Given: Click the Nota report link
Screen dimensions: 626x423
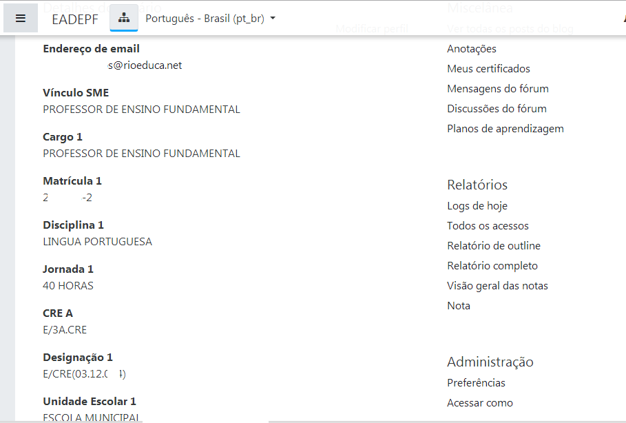Looking at the screenshot, I should (458, 306).
